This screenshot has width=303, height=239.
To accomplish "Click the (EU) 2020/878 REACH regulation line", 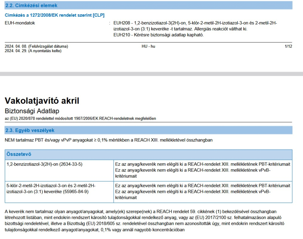I will click(x=81, y=119).
